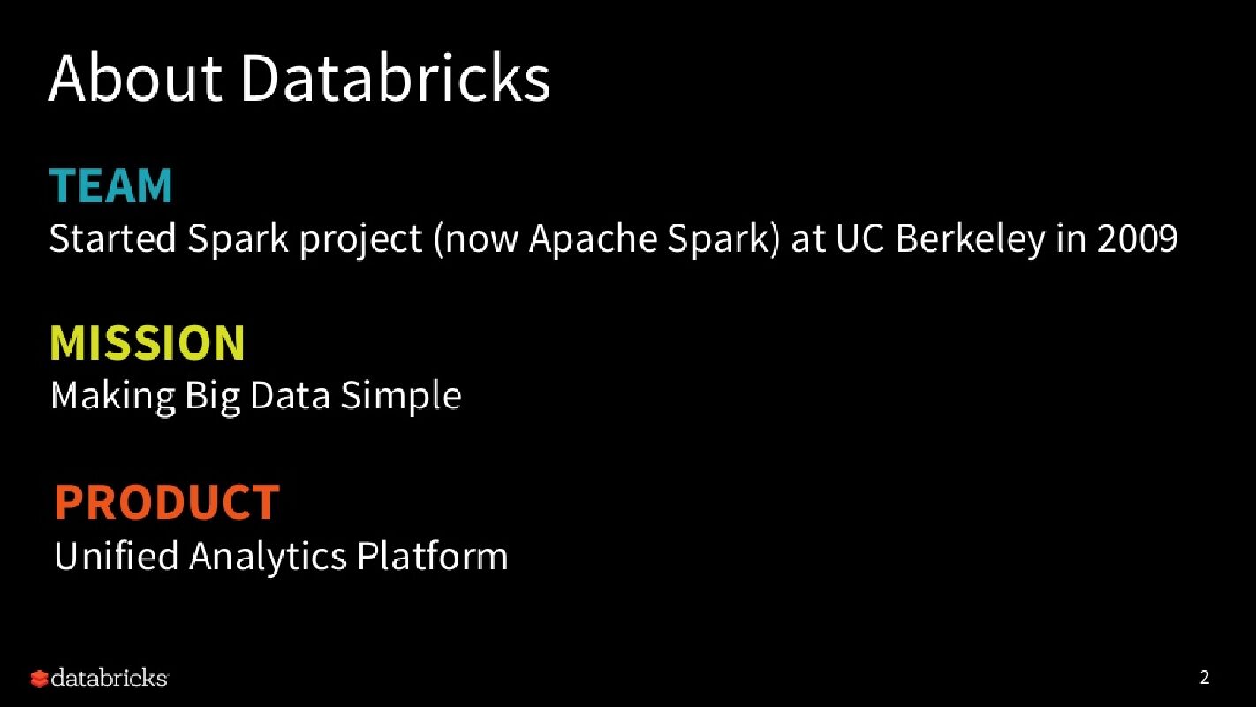1256x707 pixels.
Task: Select the orange PRODUCT heading
Action: pyautogui.click(x=167, y=502)
